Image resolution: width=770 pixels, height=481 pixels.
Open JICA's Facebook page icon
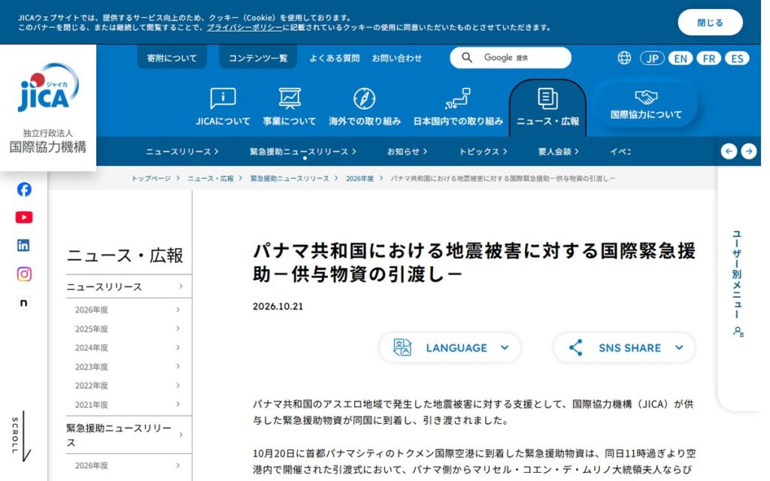(24, 189)
